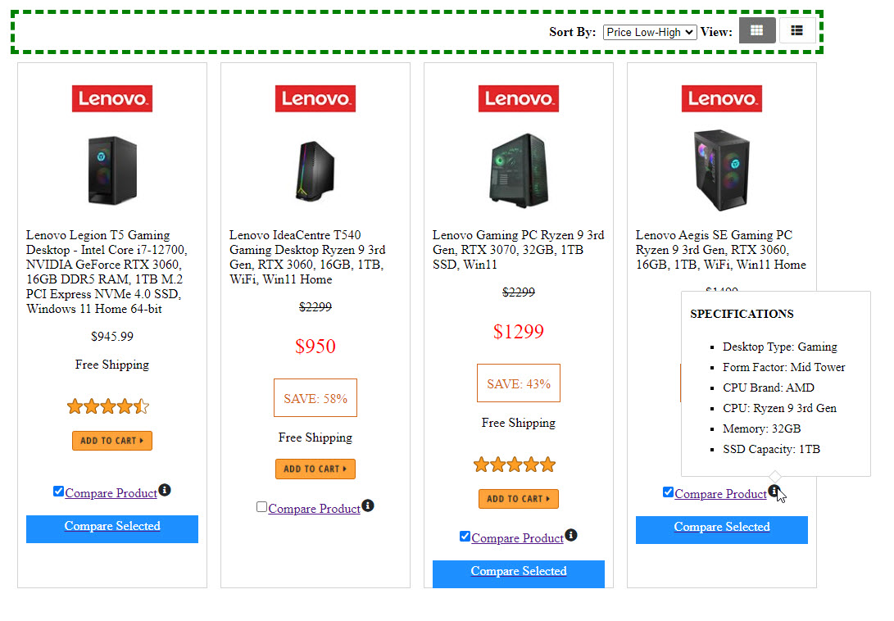Uncheck compare checkbox for Gaming PC RTX 3070
894x621 pixels.
pyautogui.click(x=465, y=537)
